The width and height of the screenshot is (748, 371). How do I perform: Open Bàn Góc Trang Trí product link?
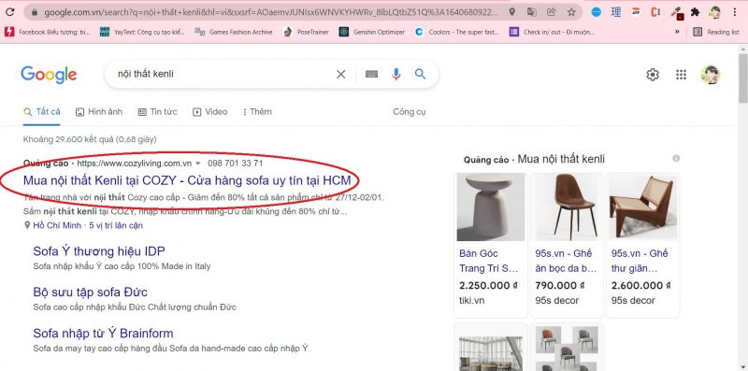tap(488, 261)
